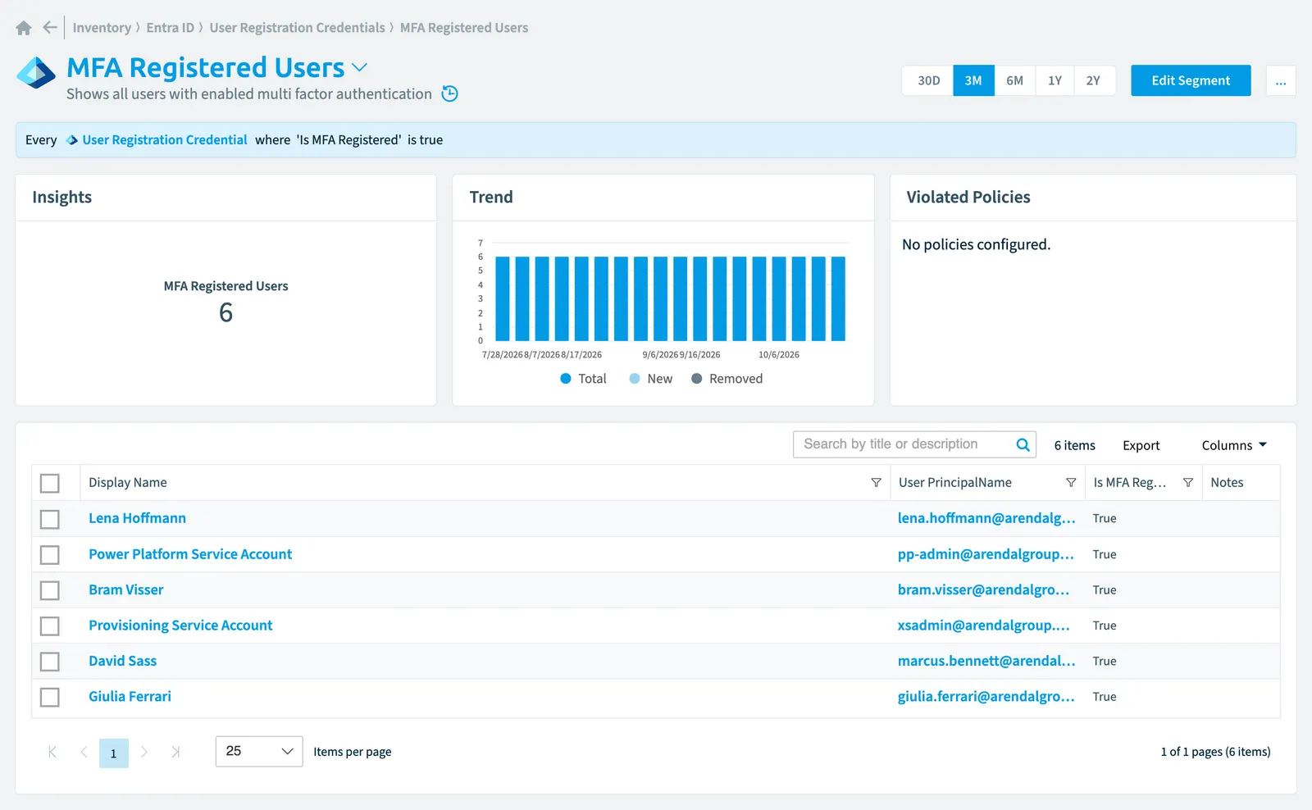Toggle the Removed legend marker in Trend

click(x=697, y=379)
